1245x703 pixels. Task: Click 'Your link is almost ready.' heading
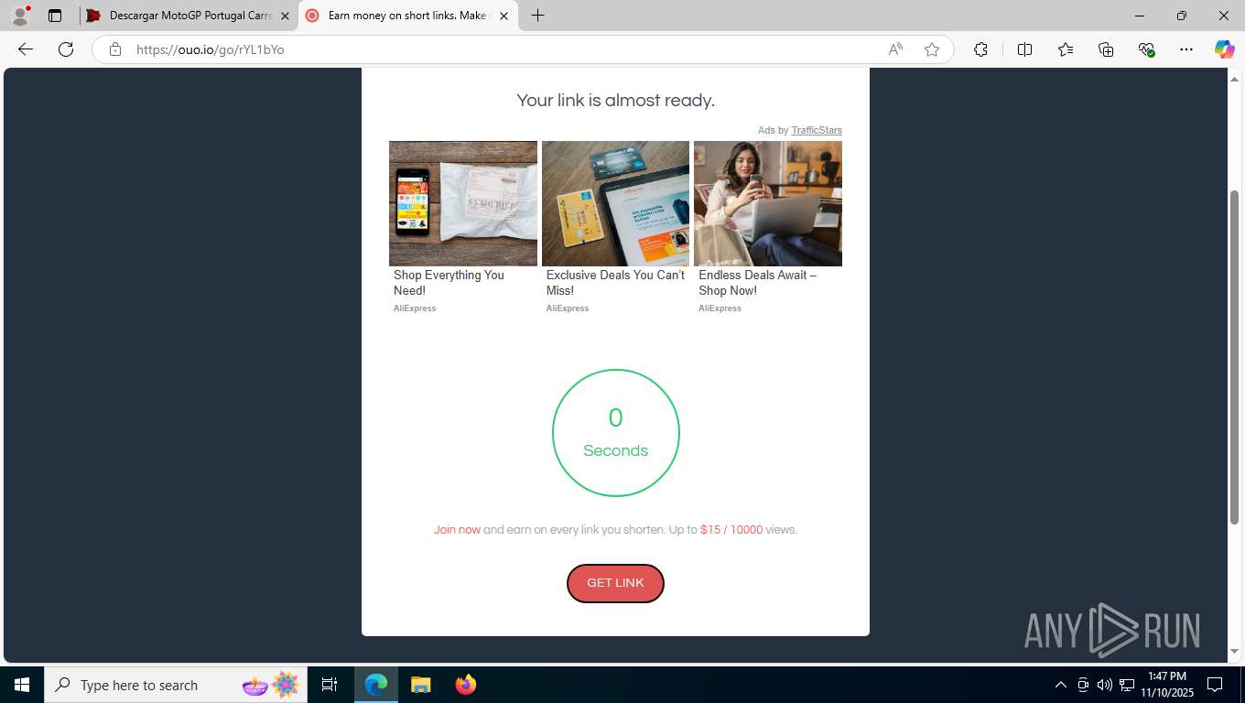pyautogui.click(x=615, y=101)
